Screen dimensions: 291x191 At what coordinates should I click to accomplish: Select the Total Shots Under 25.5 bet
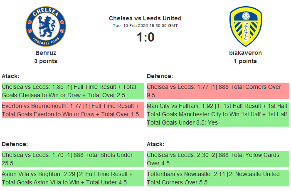click(73, 159)
